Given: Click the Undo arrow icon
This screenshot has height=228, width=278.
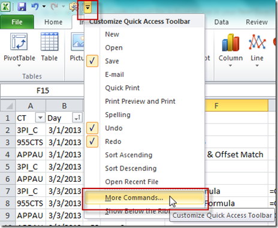Looking at the screenshot, I should tap(35, 7).
